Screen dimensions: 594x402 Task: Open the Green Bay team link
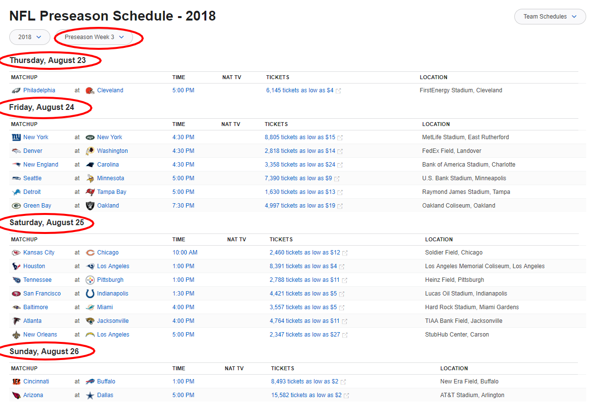click(37, 206)
